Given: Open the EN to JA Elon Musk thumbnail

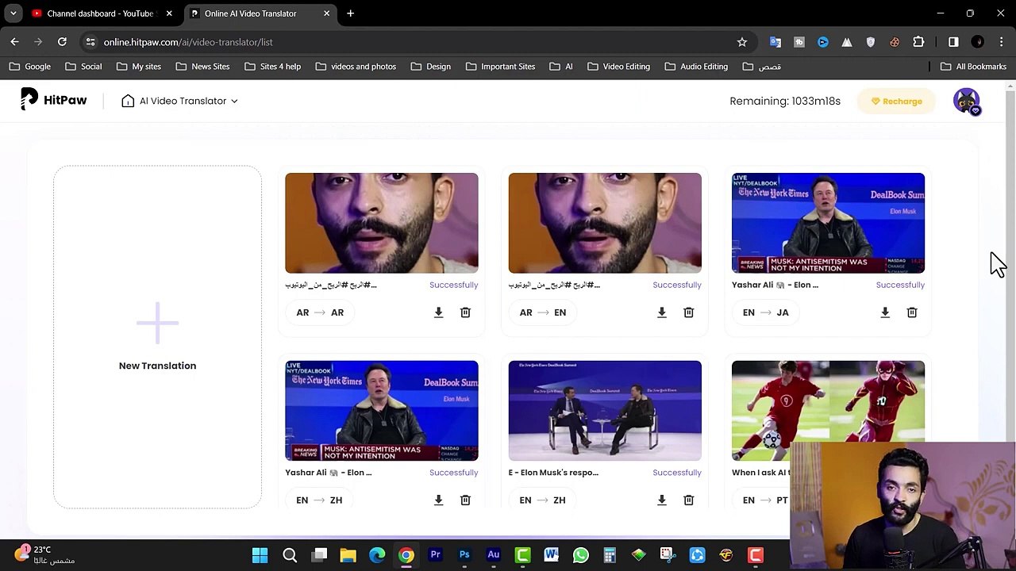Looking at the screenshot, I should (828, 223).
